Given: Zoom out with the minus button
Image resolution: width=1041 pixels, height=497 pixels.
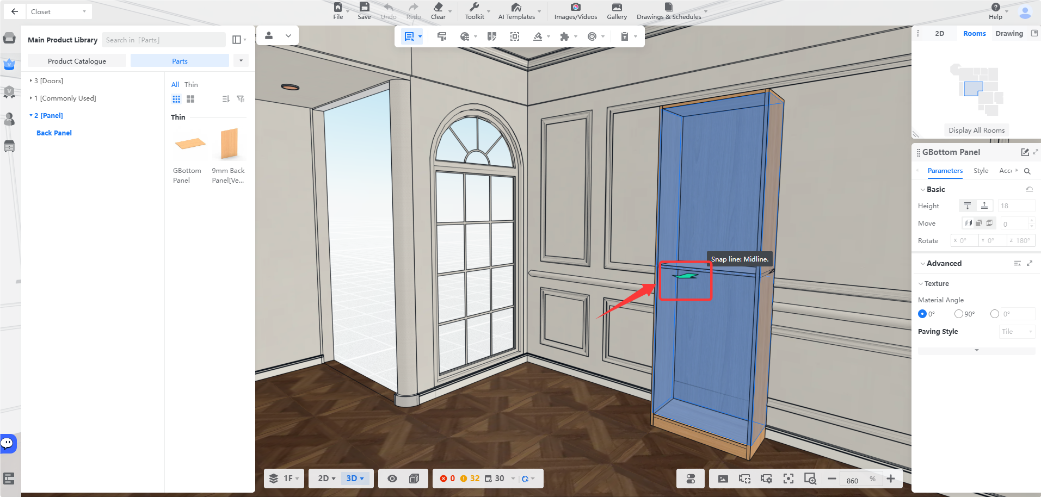Looking at the screenshot, I should (x=831, y=479).
